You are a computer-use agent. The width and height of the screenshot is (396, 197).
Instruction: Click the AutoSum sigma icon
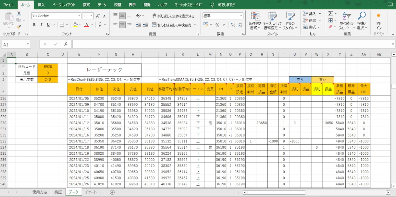click(x=330, y=13)
